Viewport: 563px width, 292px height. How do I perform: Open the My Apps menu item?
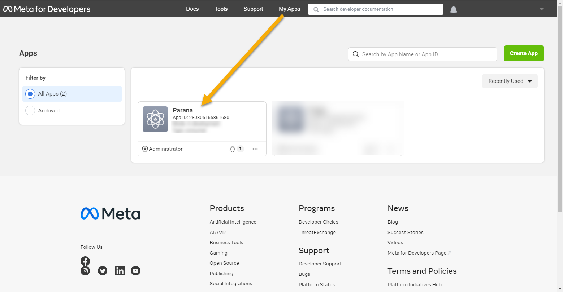pyautogui.click(x=289, y=9)
